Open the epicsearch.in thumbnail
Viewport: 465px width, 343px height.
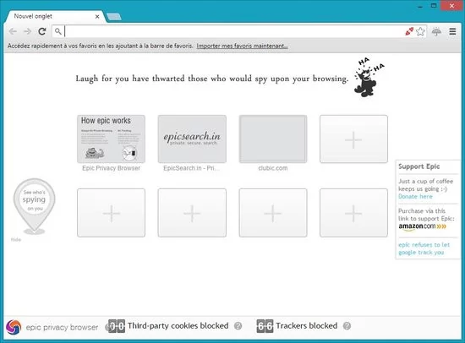click(x=192, y=139)
